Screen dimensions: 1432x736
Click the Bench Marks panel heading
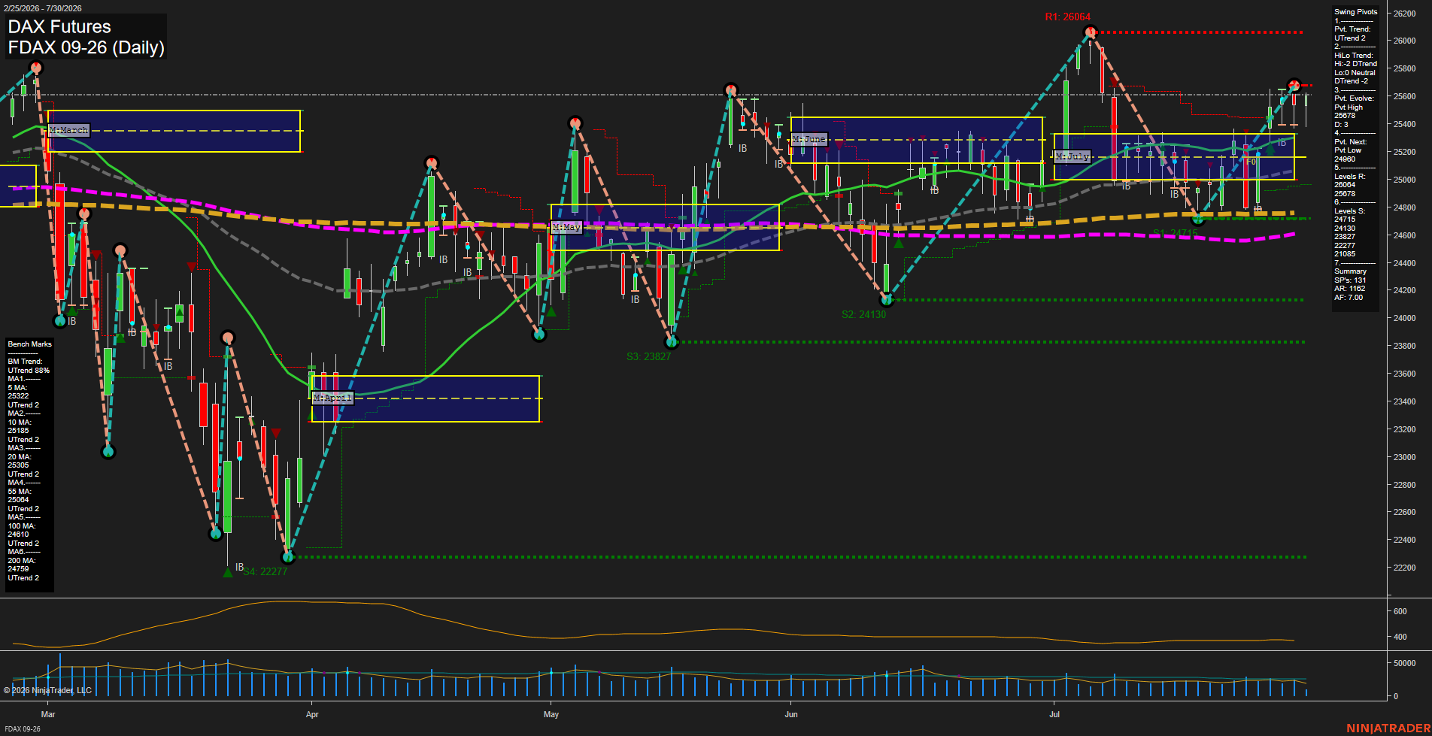click(x=30, y=344)
